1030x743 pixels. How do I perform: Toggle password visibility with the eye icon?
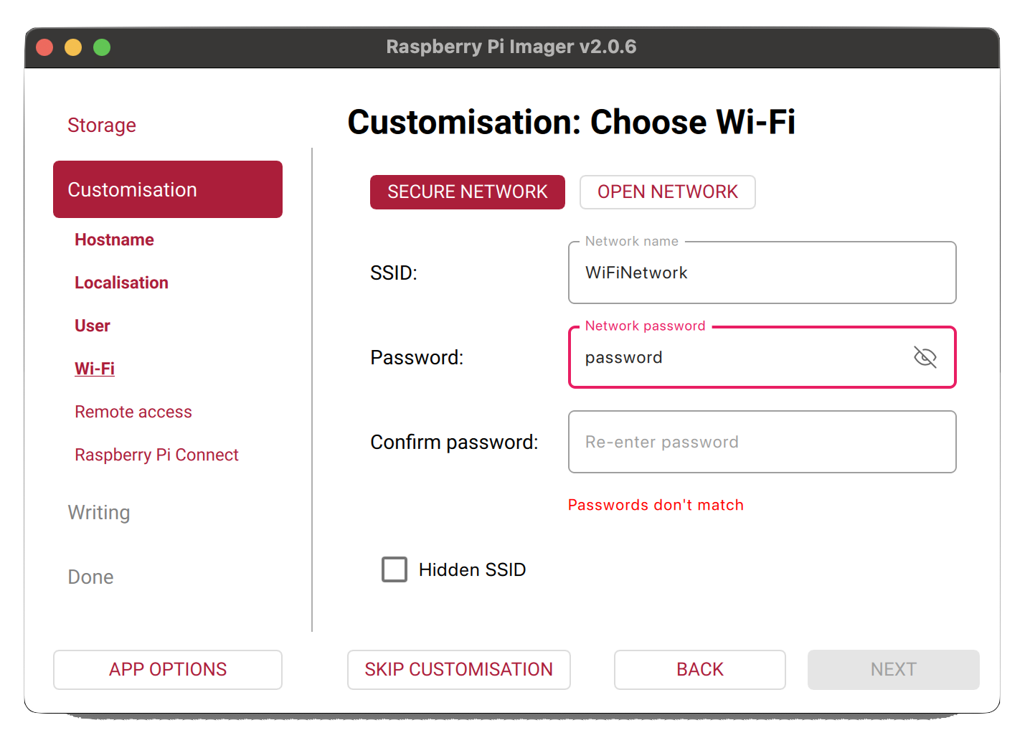(925, 356)
